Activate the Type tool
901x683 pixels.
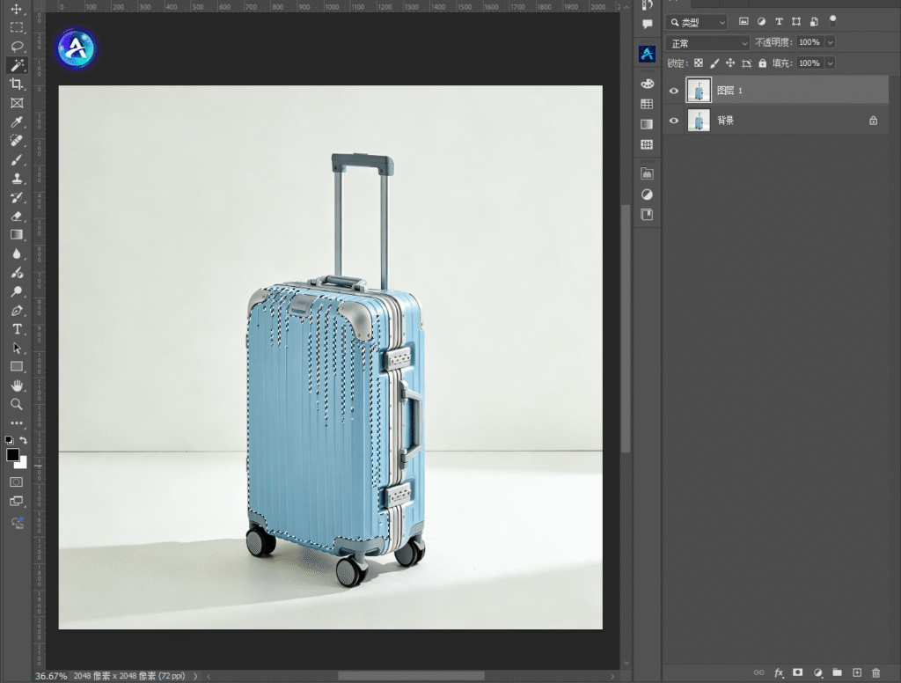(x=17, y=328)
